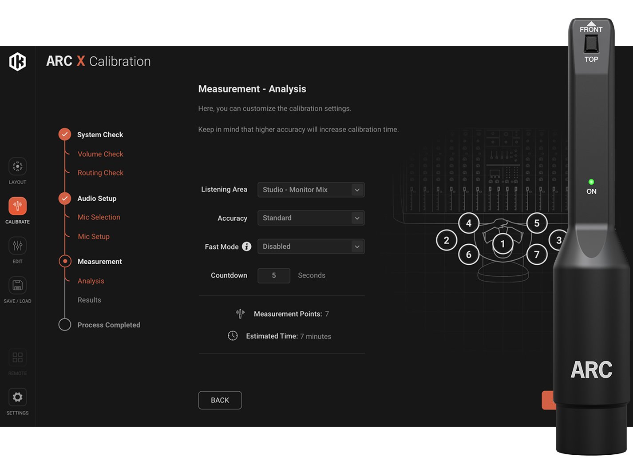Go to Routing Check step
The width and height of the screenshot is (633, 473).
point(100,173)
